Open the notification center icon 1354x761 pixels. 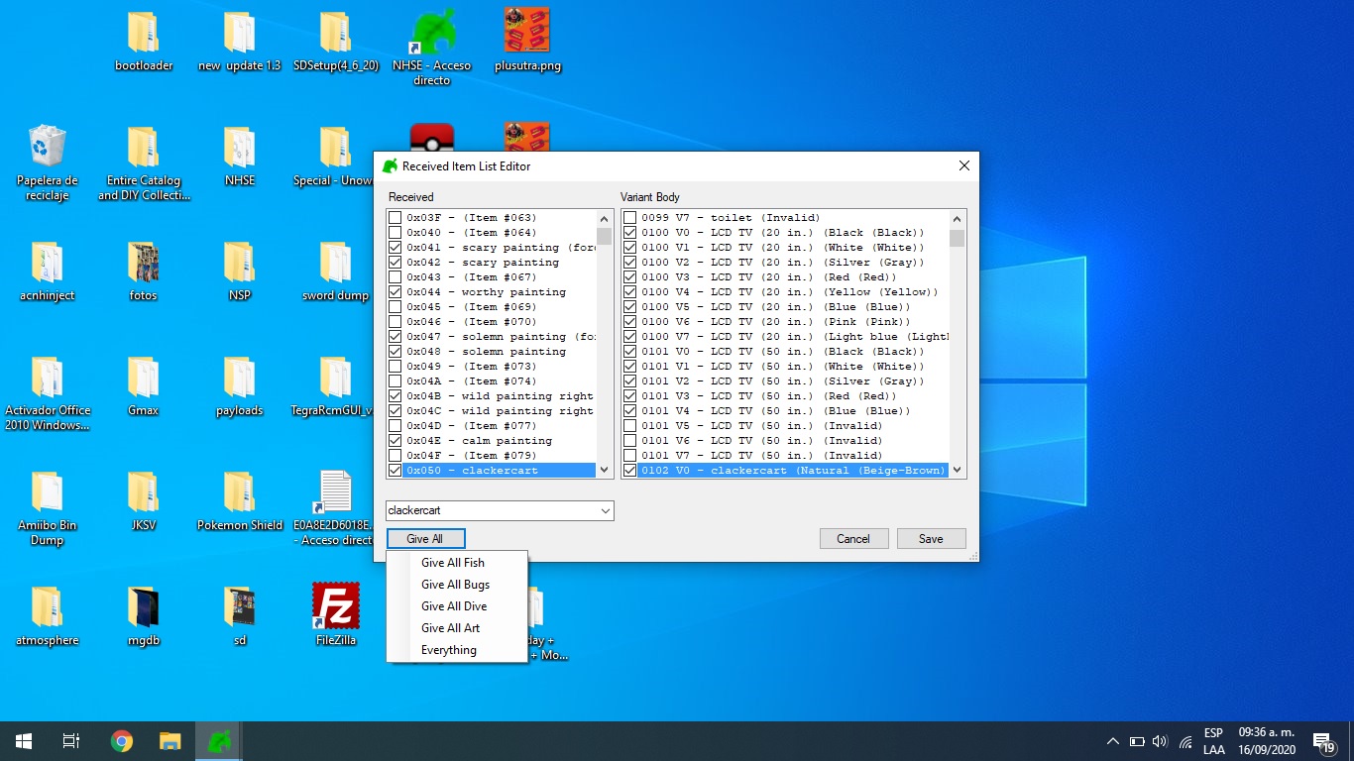pyautogui.click(x=1323, y=741)
